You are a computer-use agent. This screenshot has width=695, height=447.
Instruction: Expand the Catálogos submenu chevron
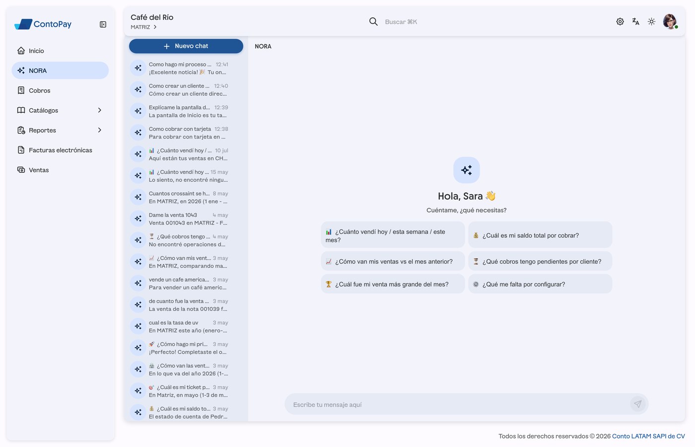click(99, 110)
